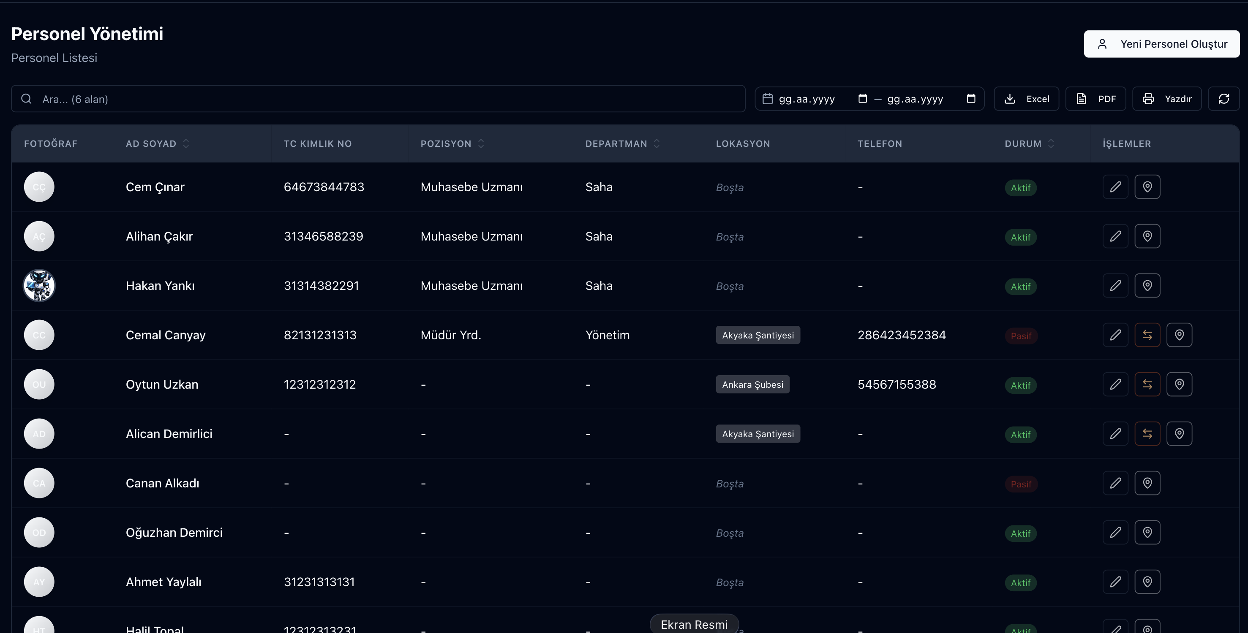Edit Alihan Çakır's record via pencil icon
1248x633 pixels.
point(1115,236)
